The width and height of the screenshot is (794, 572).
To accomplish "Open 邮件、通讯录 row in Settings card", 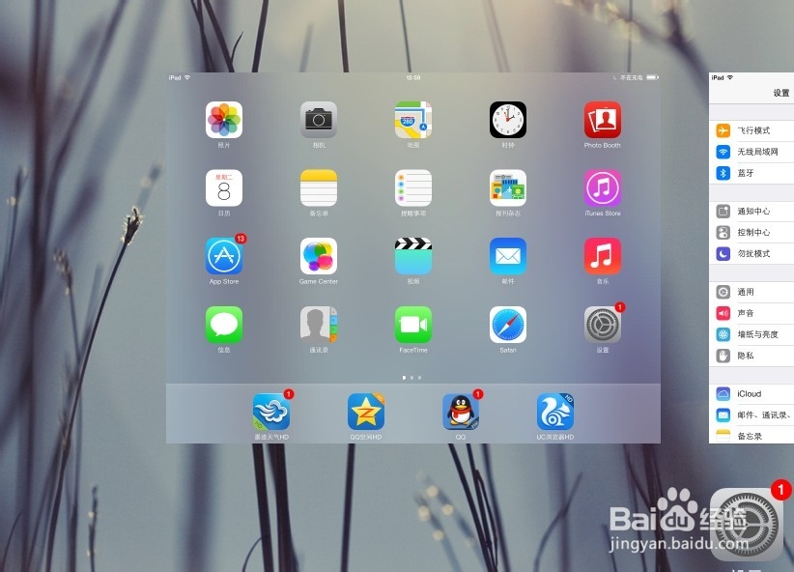I will [751, 415].
